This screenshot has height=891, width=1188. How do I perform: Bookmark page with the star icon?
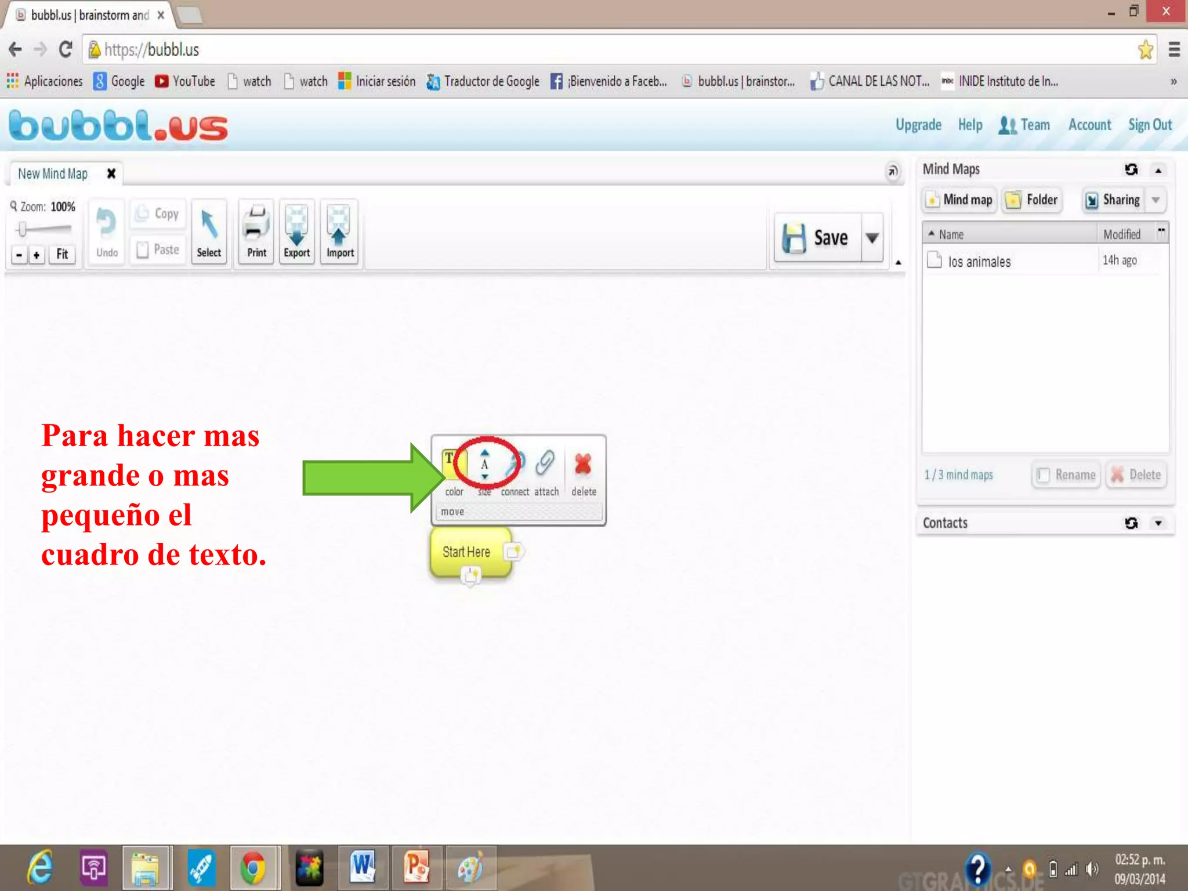point(1145,50)
